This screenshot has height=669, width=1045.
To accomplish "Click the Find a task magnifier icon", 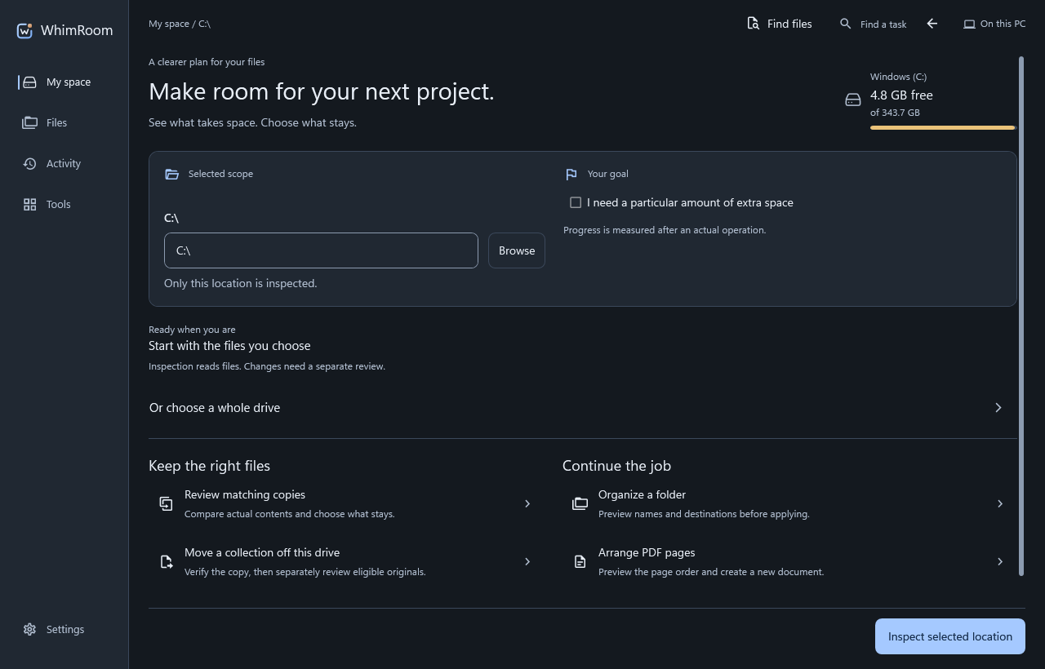I will click(x=846, y=24).
